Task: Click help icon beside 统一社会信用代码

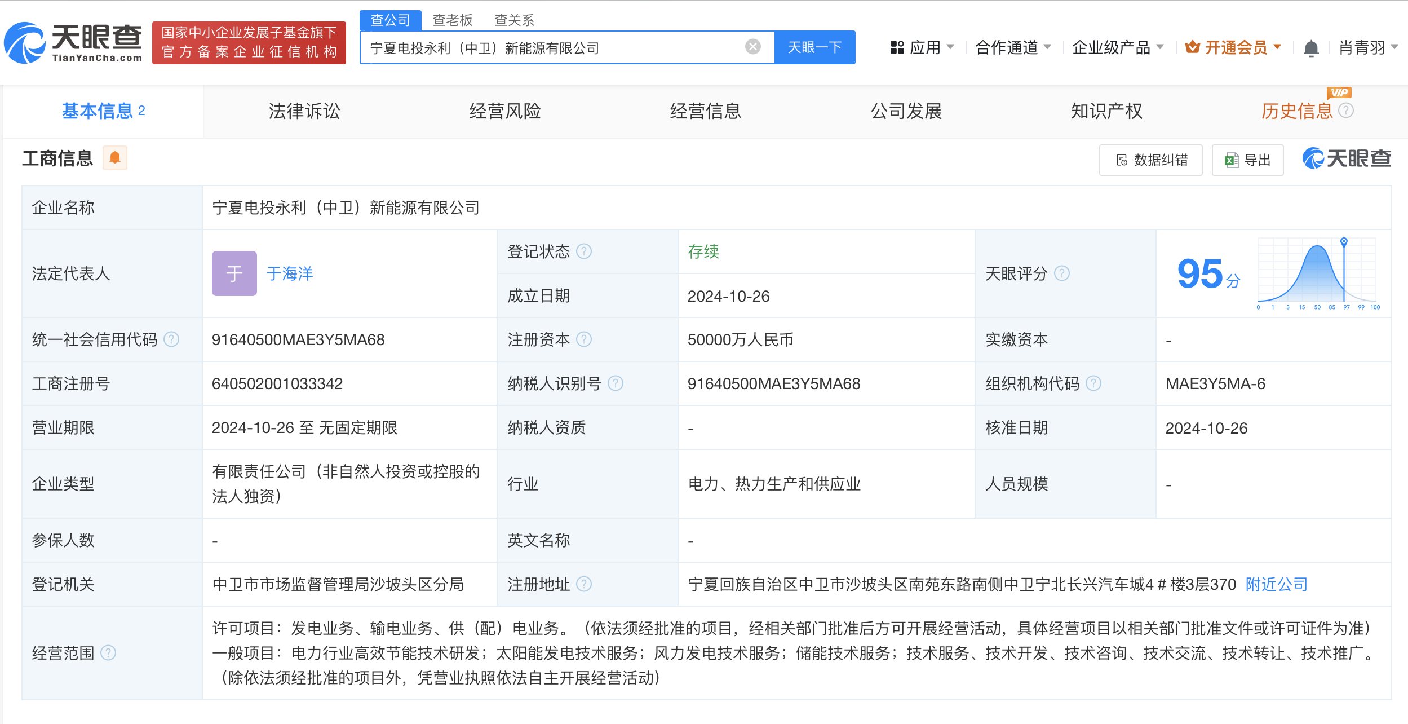Action: [x=171, y=339]
